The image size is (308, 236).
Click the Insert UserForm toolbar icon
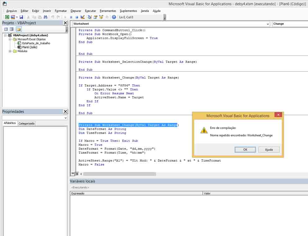pyautogui.click(x=13, y=17)
